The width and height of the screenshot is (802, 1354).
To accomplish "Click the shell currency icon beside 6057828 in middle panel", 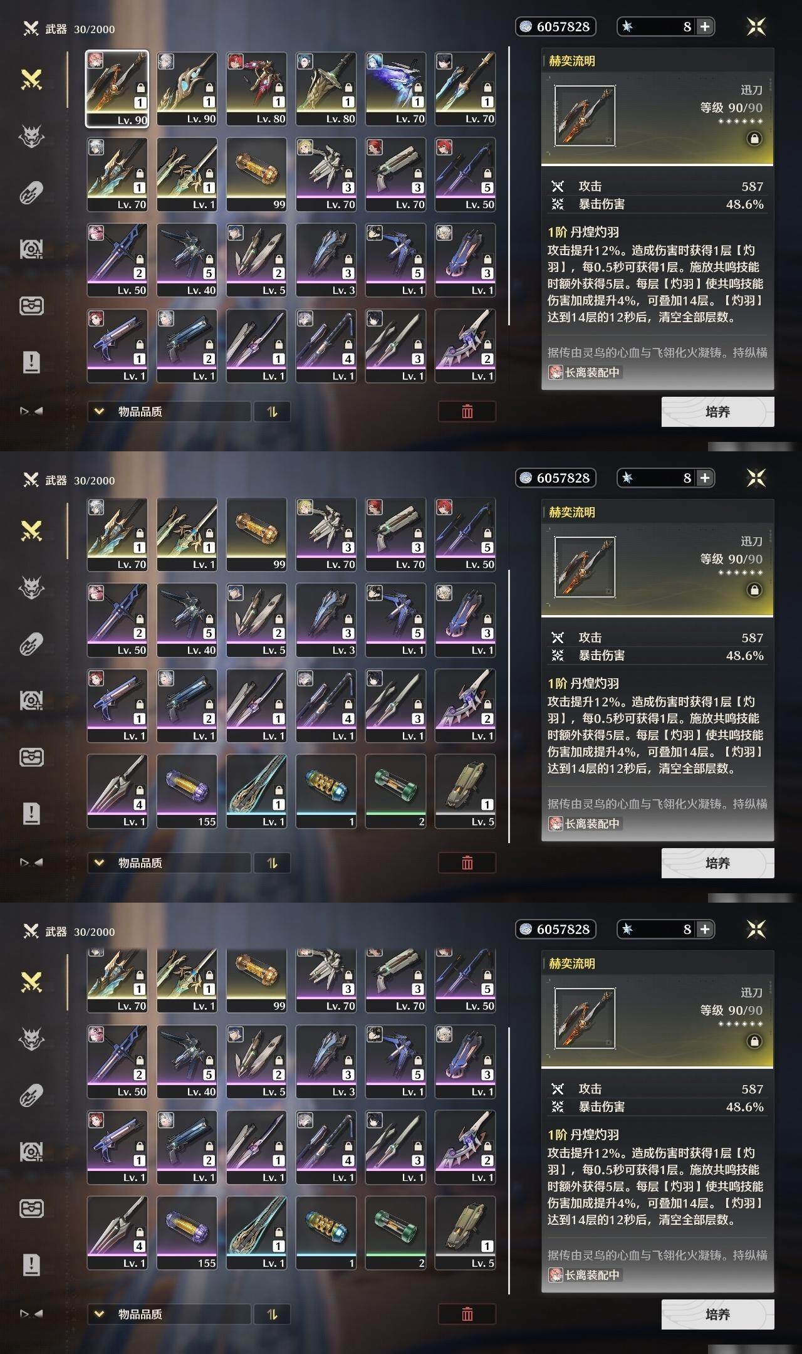I will tap(526, 478).
